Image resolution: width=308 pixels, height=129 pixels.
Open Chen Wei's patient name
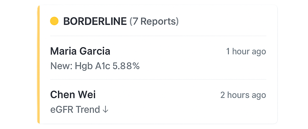coord(73,95)
